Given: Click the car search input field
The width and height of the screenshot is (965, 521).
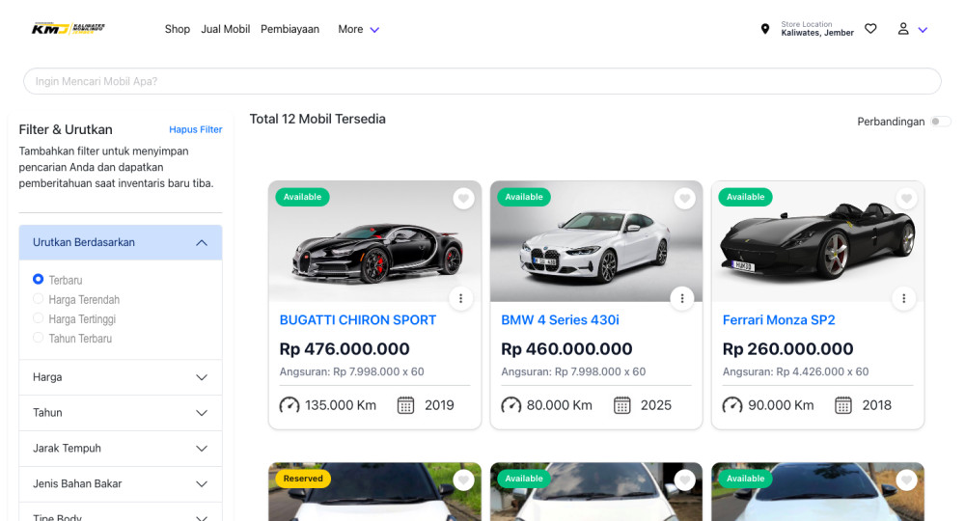Looking at the screenshot, I should pyautogui.click(x=482, y=81).
